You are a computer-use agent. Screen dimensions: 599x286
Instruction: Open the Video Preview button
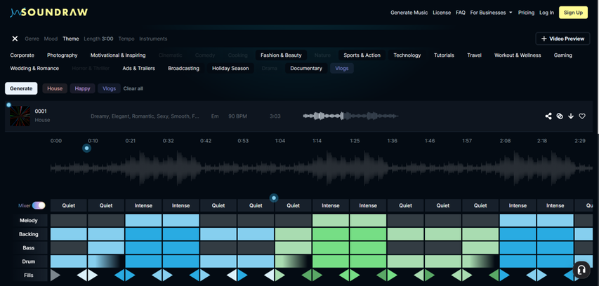click(562, 39)
